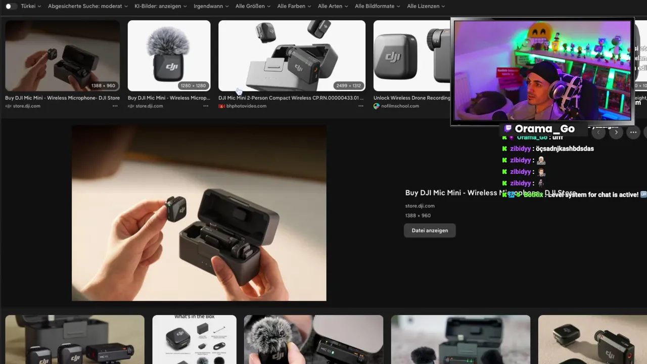Viewport: 647px width, 364px height.
Task: Open the Irgendwann time filter
Action: [x=211, y=6]
